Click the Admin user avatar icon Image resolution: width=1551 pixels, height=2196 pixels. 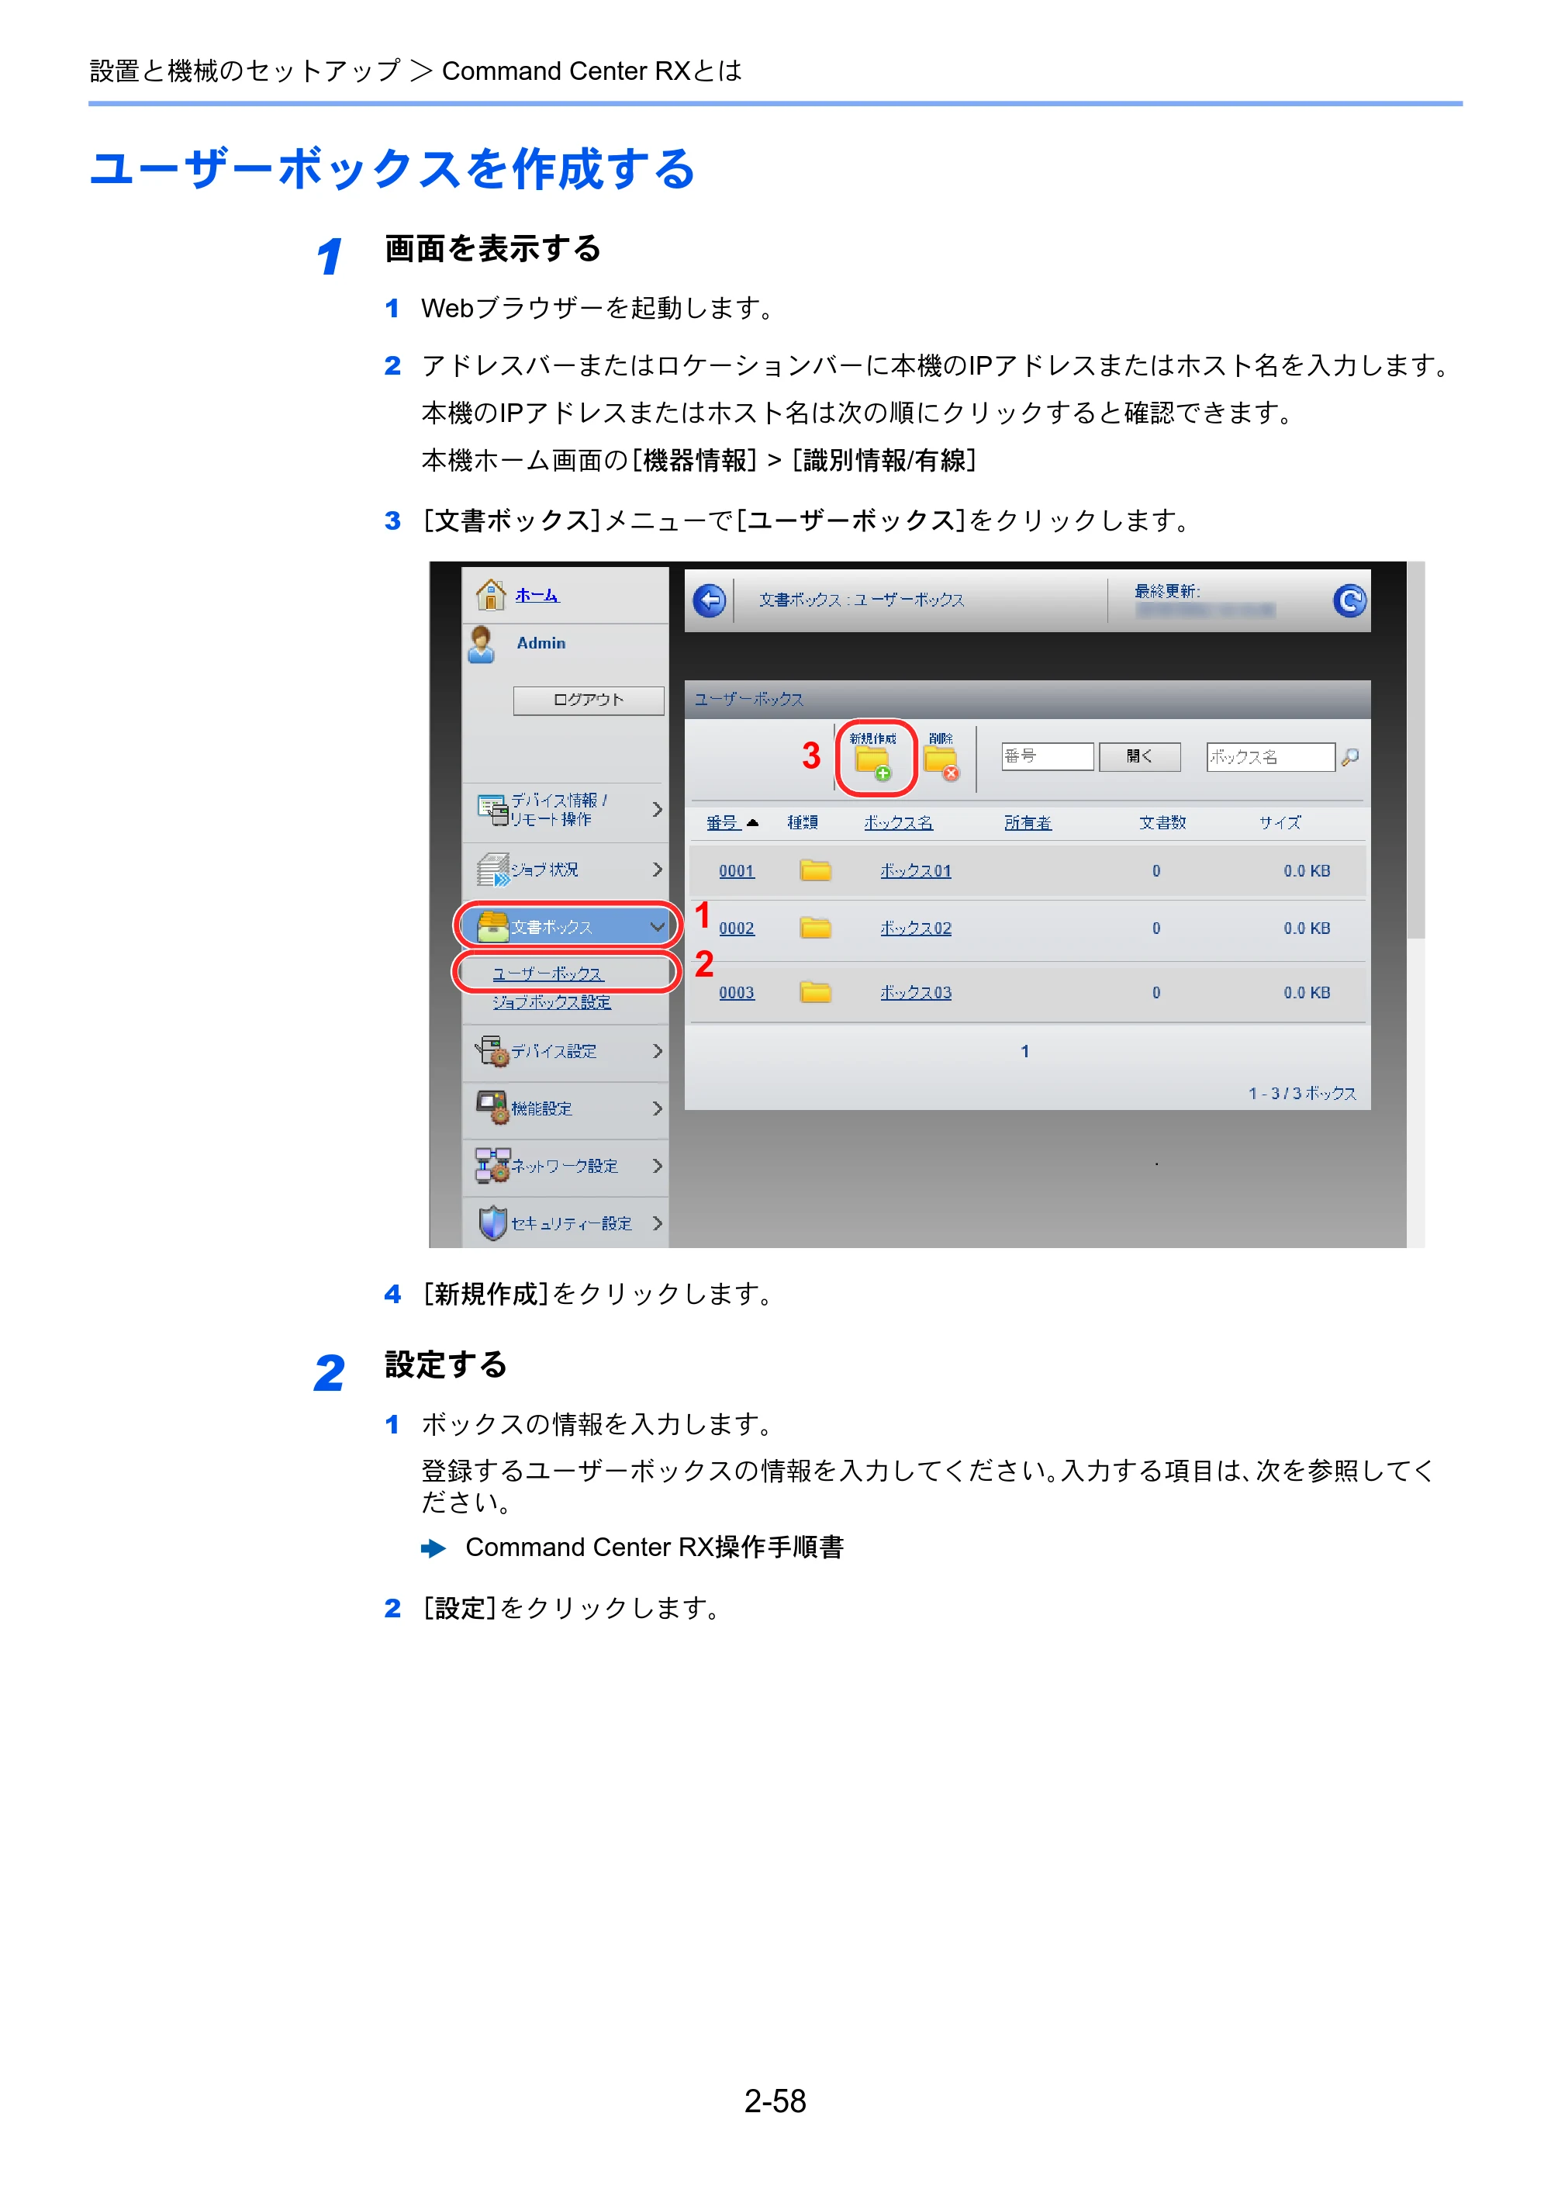pyautogui.click(x=482, y=645)
